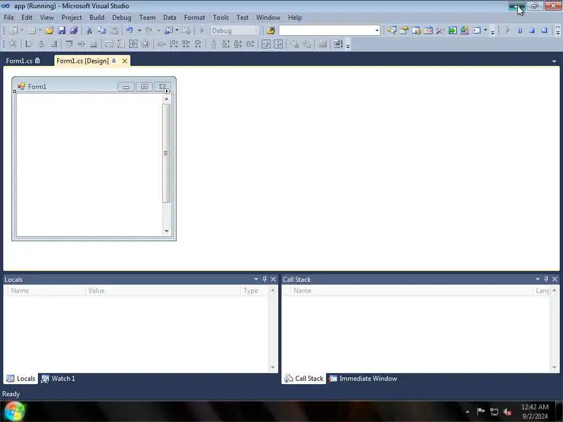Select the Locals tab

tap(21, 378)
